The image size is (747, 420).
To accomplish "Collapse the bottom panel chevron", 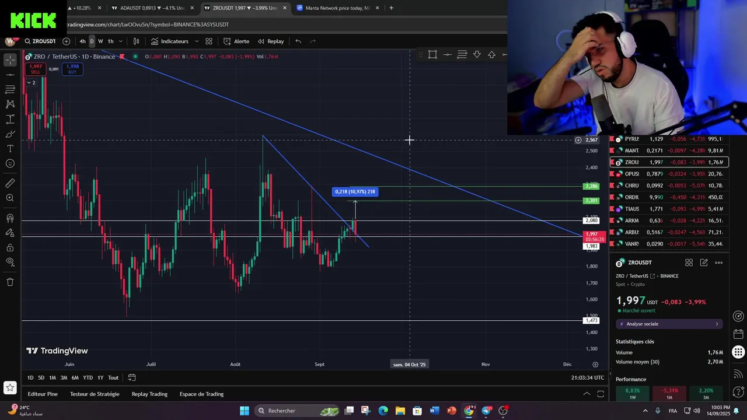I will coord(587,394).
